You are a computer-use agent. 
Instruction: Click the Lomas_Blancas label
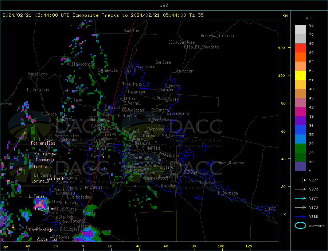tap(230, 163)
